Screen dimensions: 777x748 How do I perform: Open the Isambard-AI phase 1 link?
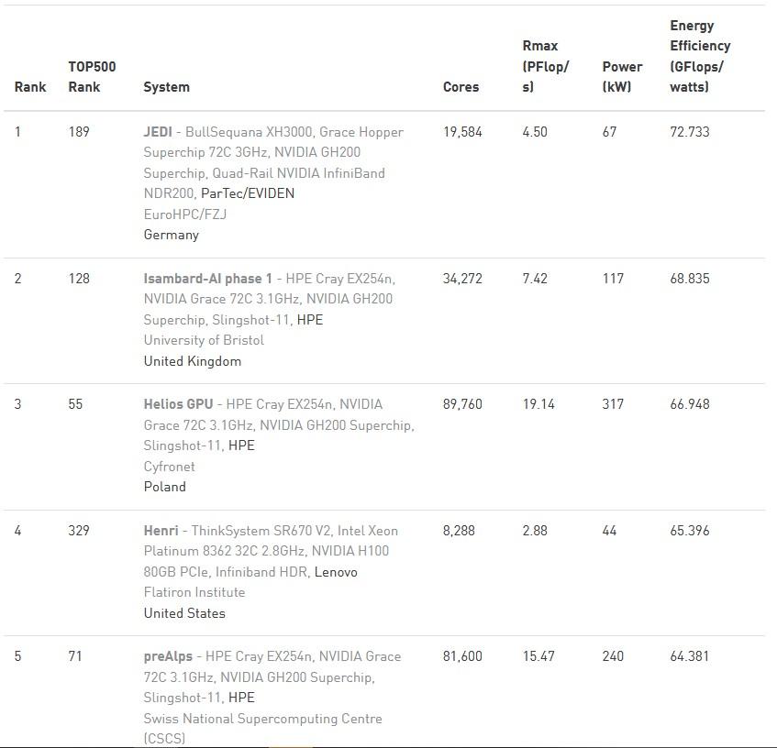coord(207,279)
